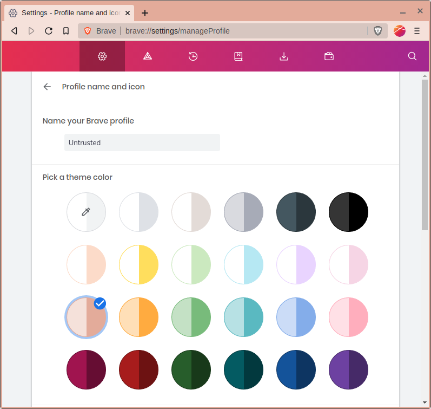Screen dimensions: 431x409
Task: Click the profile name field containing Untrusted
Action: coord(142,142)
